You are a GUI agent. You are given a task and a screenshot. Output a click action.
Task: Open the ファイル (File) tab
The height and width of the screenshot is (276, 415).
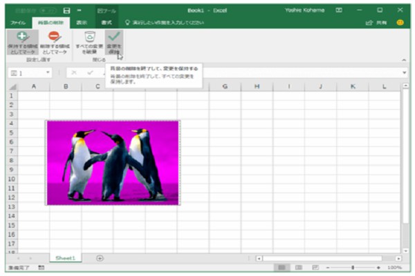[x=18, y=23]
